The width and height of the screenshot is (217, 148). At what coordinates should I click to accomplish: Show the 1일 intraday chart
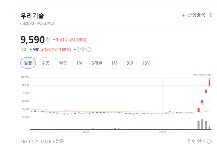pos(80,63)
